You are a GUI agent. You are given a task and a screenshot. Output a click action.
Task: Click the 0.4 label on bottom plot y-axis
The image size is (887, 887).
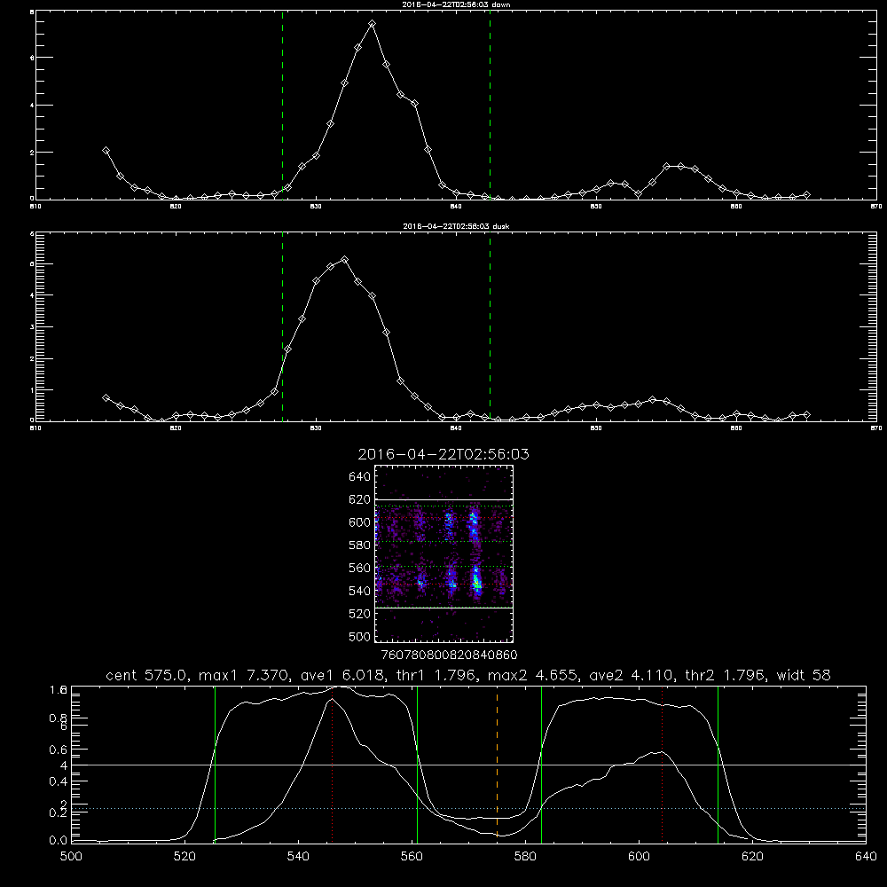click(59, 781)
